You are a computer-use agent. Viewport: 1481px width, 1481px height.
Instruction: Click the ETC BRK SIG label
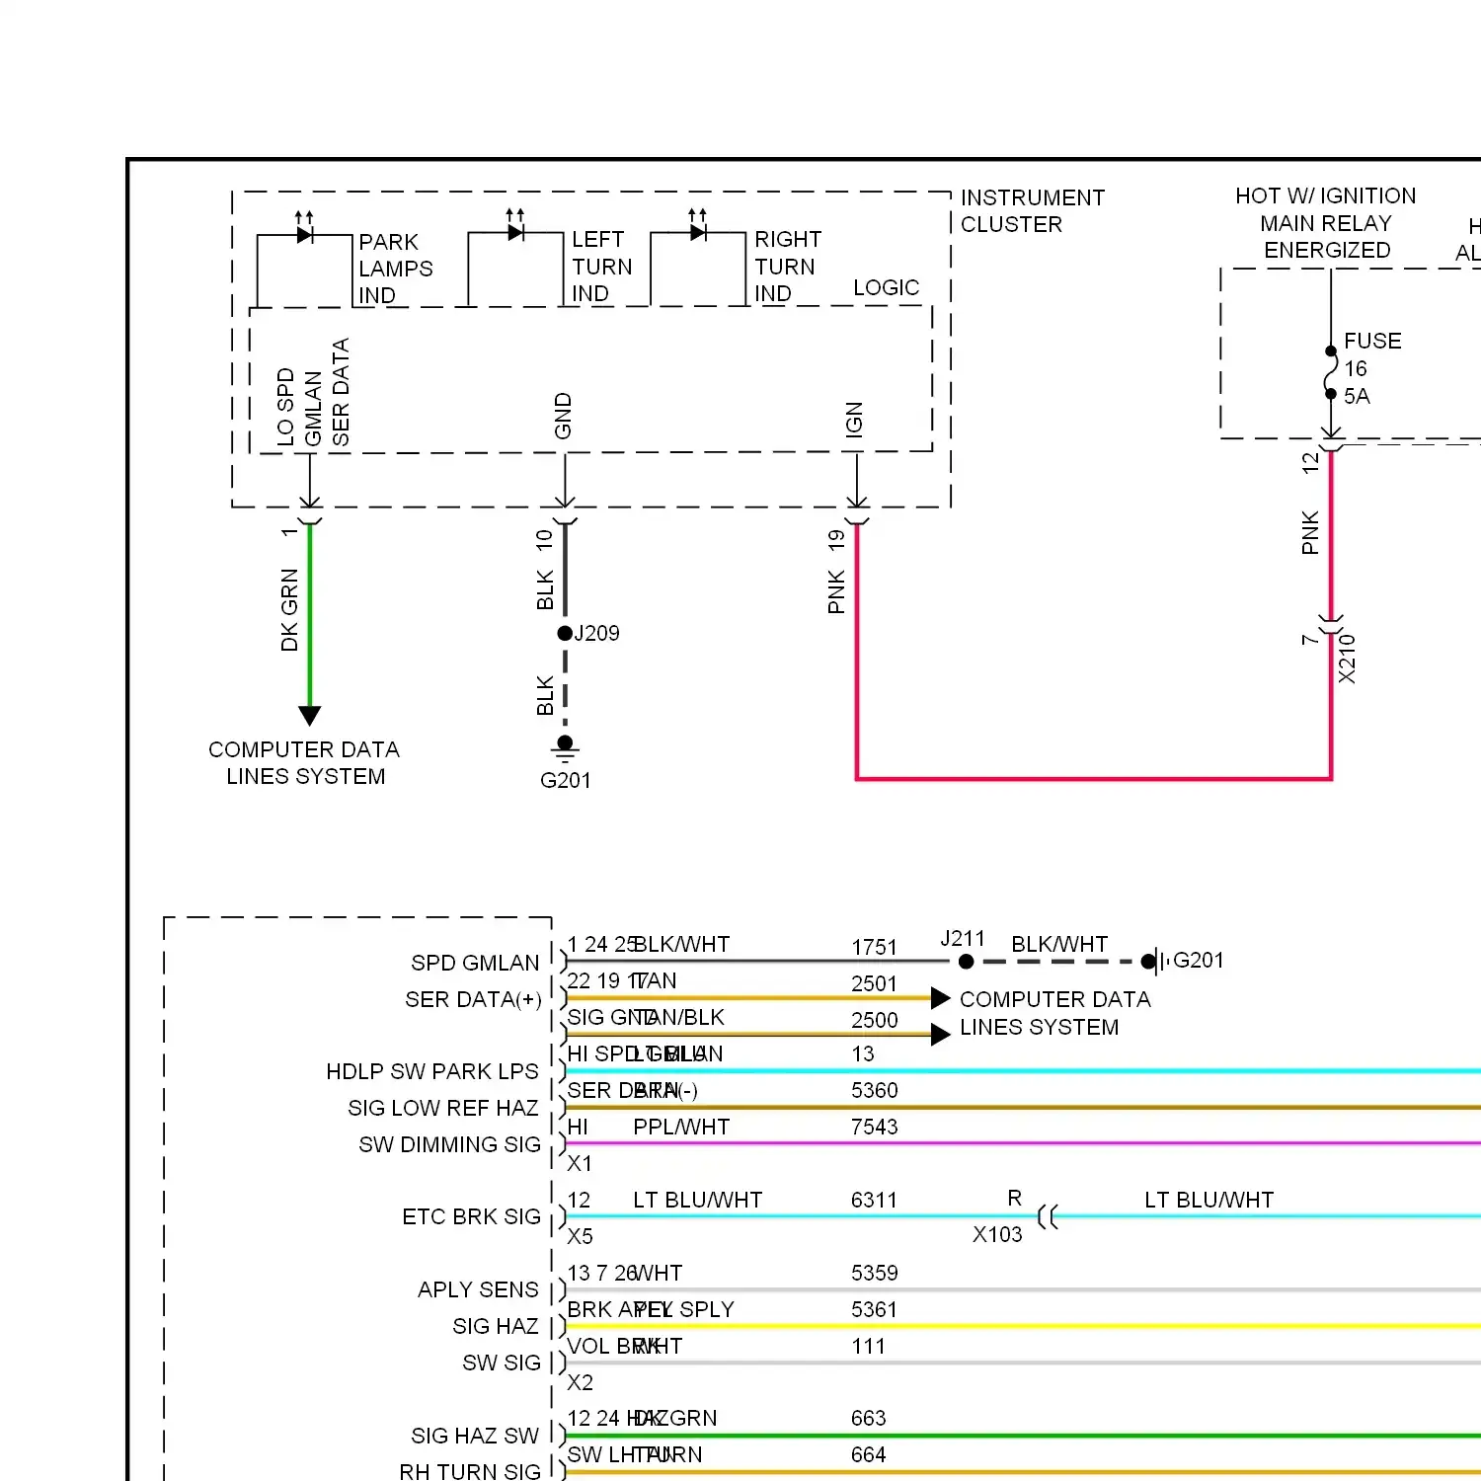[472, 1216]
